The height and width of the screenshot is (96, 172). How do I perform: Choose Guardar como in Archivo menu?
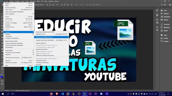coord(19,27)
